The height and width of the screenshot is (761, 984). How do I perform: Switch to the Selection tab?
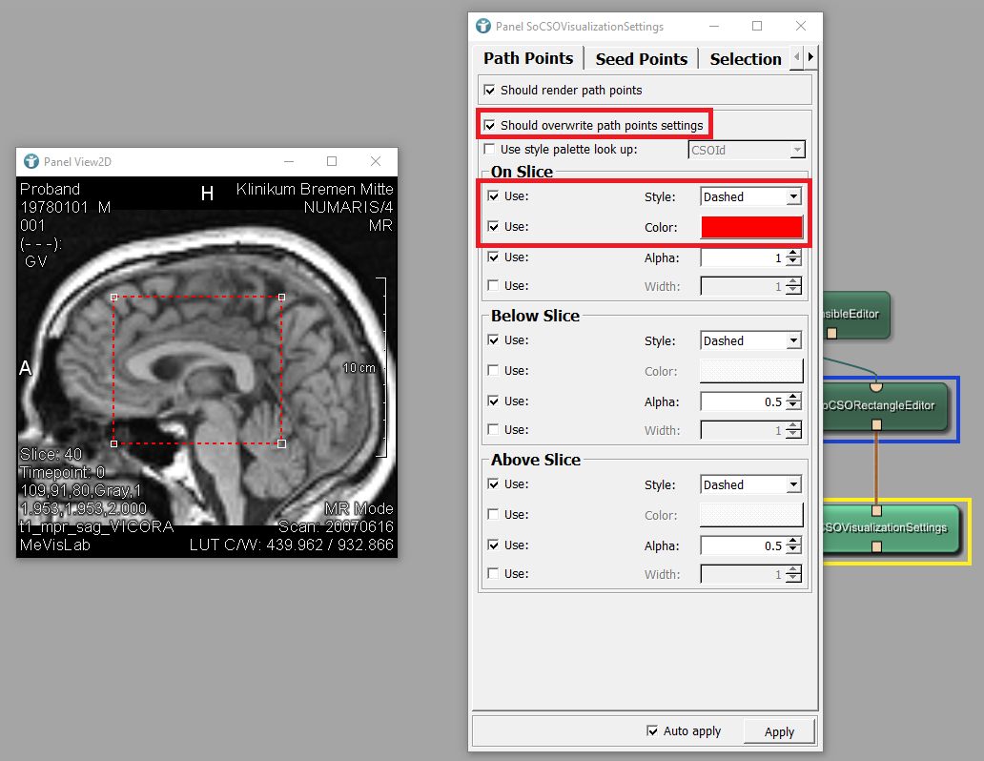click(x=745, y=59)
